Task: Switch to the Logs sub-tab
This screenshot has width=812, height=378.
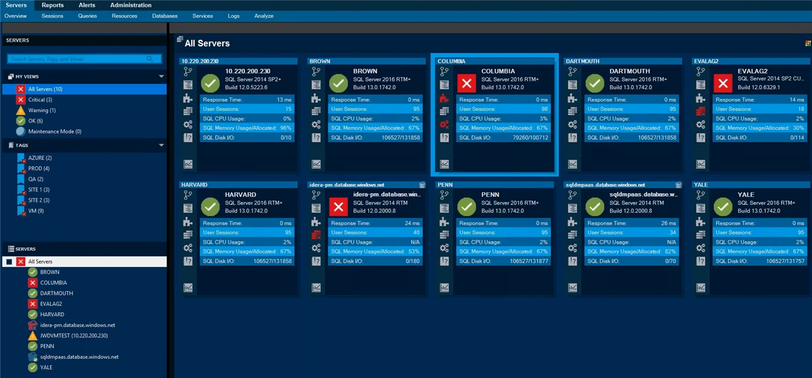Action: pos(233,16)
